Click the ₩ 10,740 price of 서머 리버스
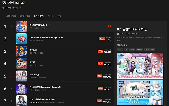 pyautogui.click(x=107, y=77)
